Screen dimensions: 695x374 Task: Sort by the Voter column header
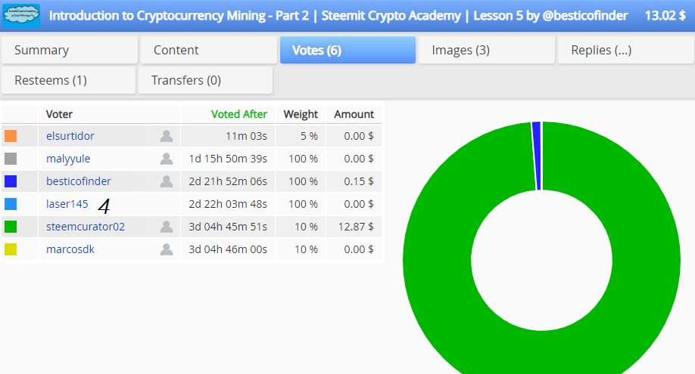click(x=59, y=114)
